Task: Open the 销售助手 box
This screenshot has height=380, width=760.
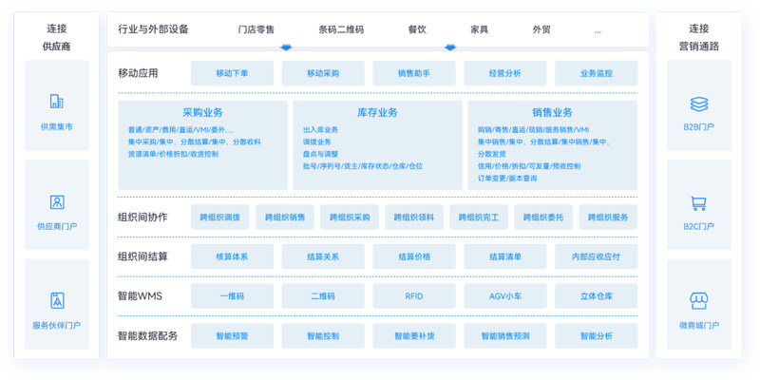Action: click(x=413, y=73)
